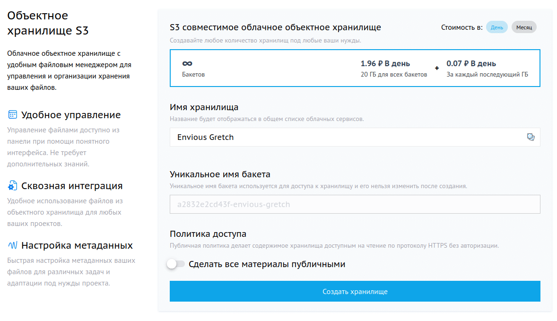This screenshot has width=557, height=321.
Task: Click the "0.07 ₽ В день" price
Action: (471, 63)
